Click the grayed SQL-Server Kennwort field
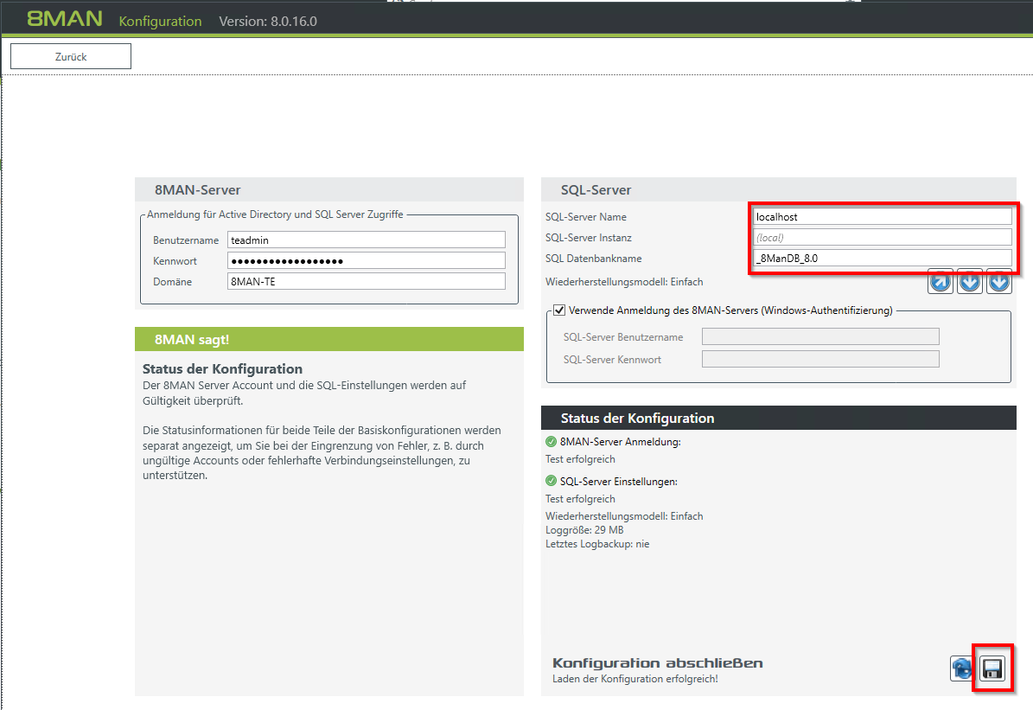1033x710 pixels. pos(819,358)
